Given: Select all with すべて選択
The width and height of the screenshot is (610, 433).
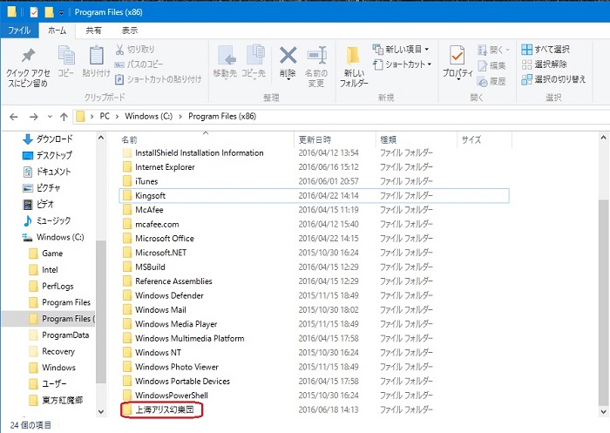Looking at the screenshot, I should 546,50.
